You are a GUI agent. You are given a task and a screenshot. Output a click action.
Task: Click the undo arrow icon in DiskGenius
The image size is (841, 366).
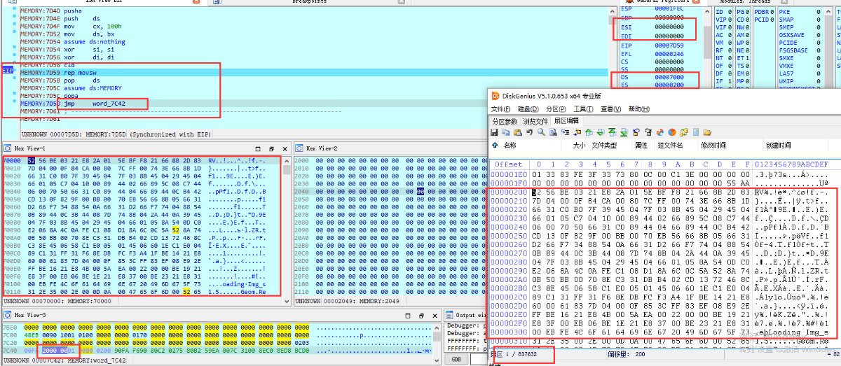coord(529,132)
